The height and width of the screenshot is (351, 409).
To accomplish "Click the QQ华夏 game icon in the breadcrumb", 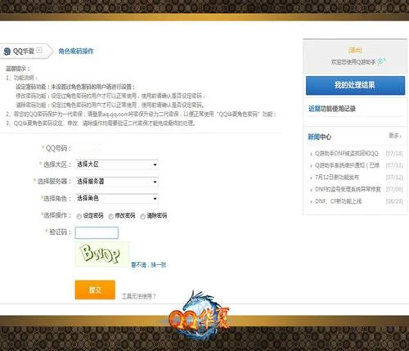I will pyautogui.click(x=7, y=52).
